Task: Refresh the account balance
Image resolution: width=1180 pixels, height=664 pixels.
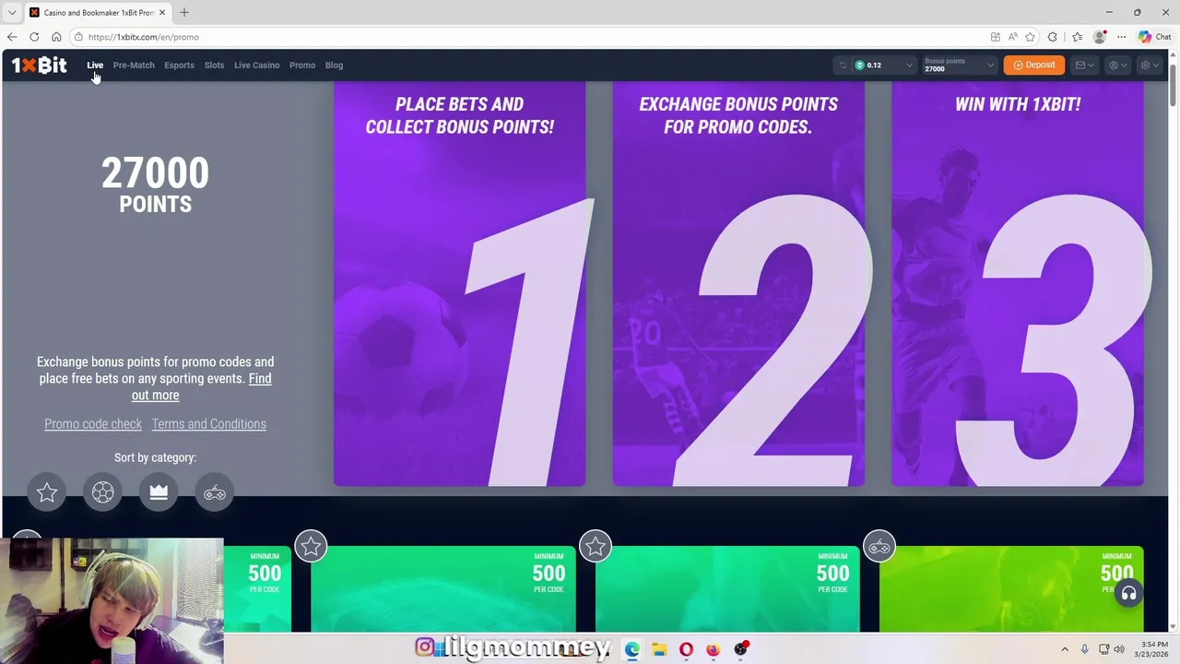Action: (842, 65)
